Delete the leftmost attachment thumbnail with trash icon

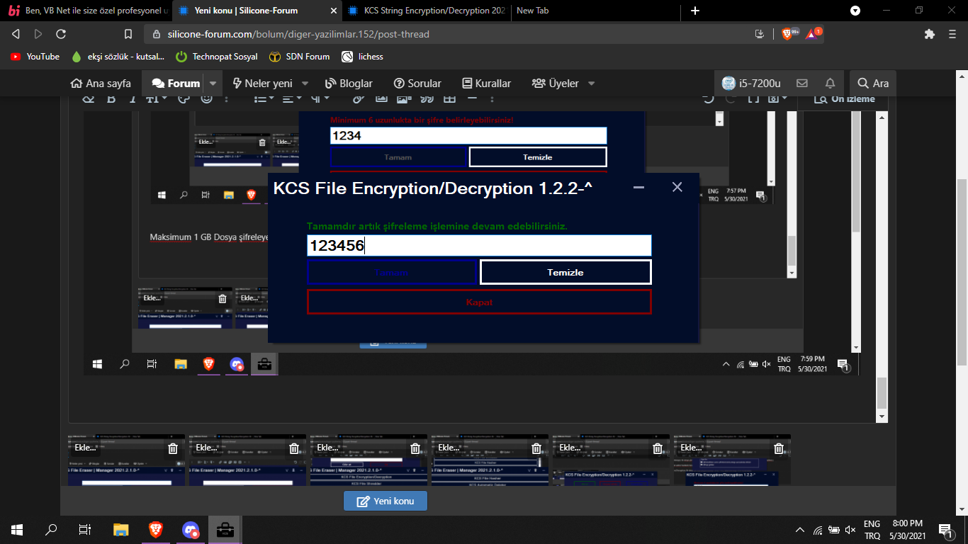click(173, 448)
